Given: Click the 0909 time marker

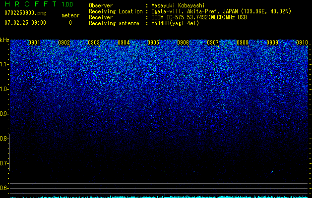Looking at the screenshot, I should pyautogui.click(x=272, y=43).
